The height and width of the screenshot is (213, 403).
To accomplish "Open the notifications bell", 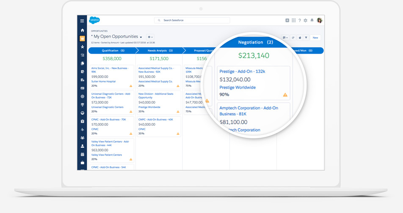I will tap(312, 20).
